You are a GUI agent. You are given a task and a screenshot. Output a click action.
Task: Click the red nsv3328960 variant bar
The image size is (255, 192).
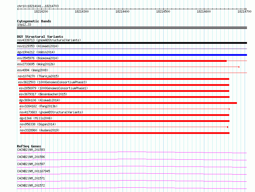pyautogui.click(x=125, y=133)
